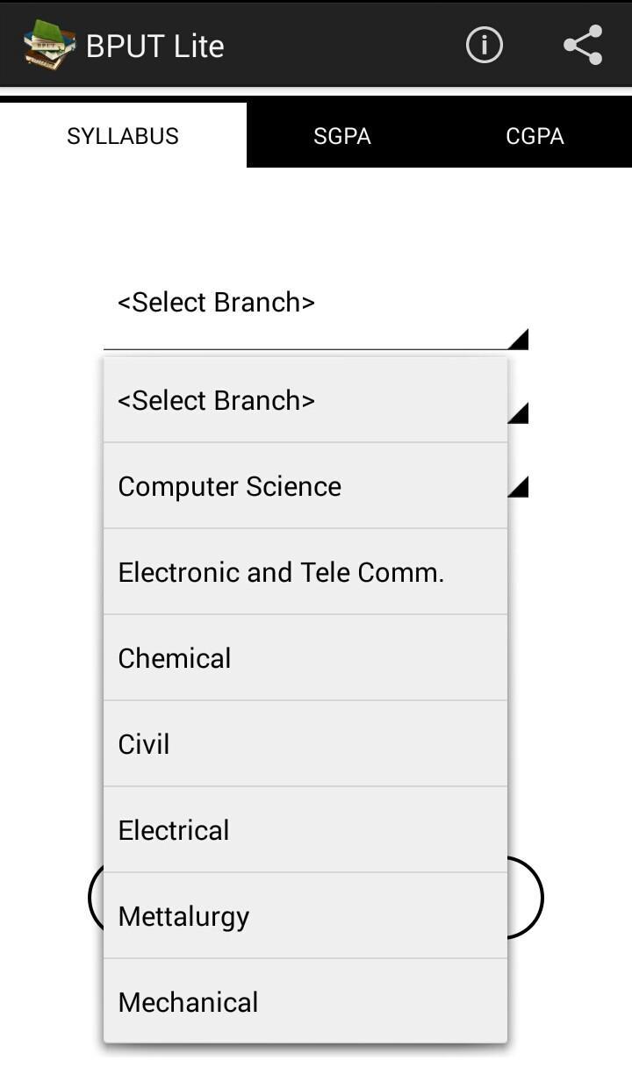632x1082 pixels.
Task: Choose the <Select Branch> option in the list
Action: 305,400
